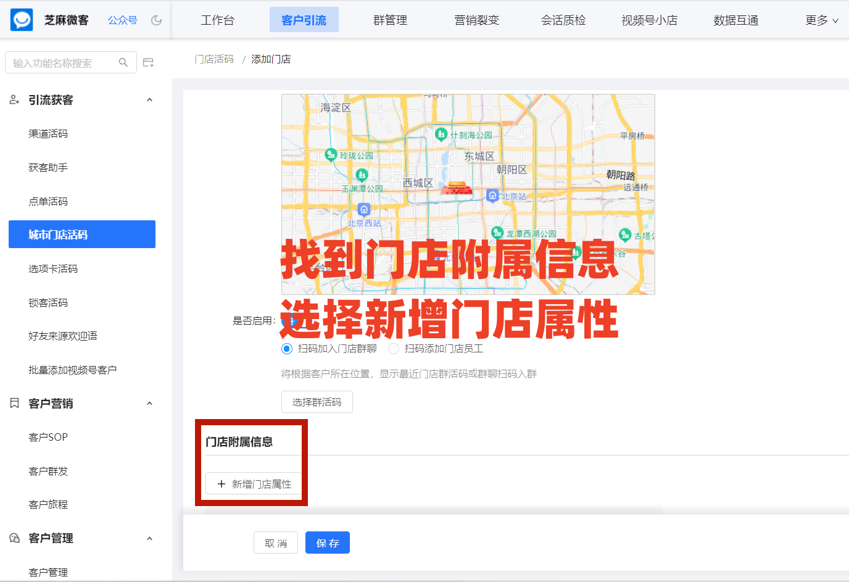
Task: Open the 客户引流 tab
Action: point(304,20)
